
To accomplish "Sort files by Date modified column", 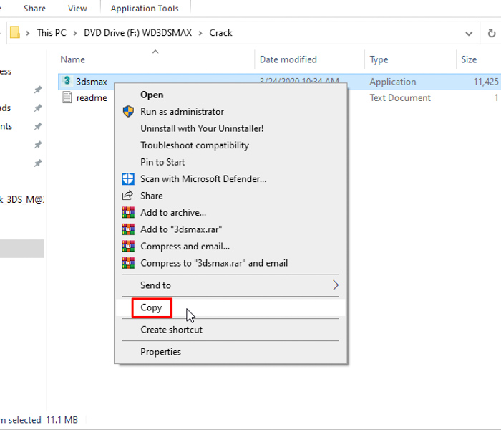I will point(288,59).
